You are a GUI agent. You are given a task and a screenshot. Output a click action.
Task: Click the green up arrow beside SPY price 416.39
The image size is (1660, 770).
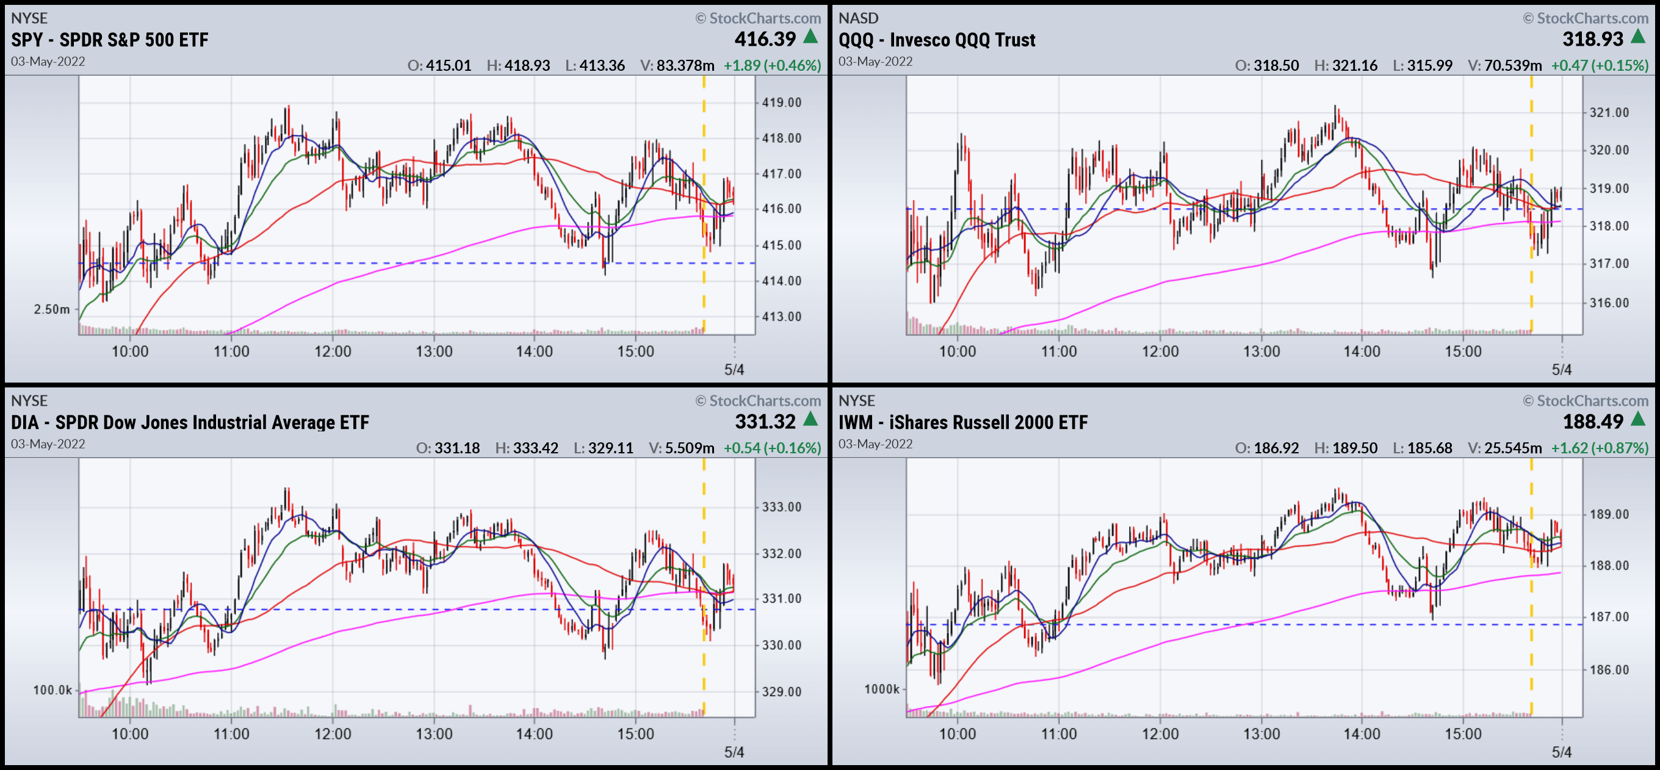coord(810,37)
